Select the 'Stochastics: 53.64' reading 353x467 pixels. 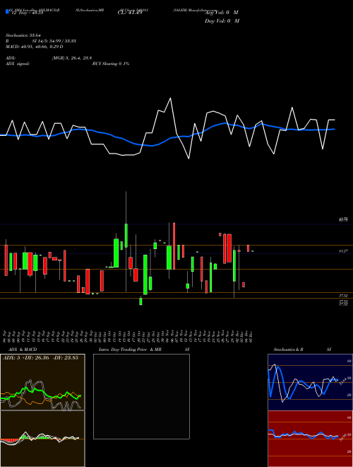23,35
